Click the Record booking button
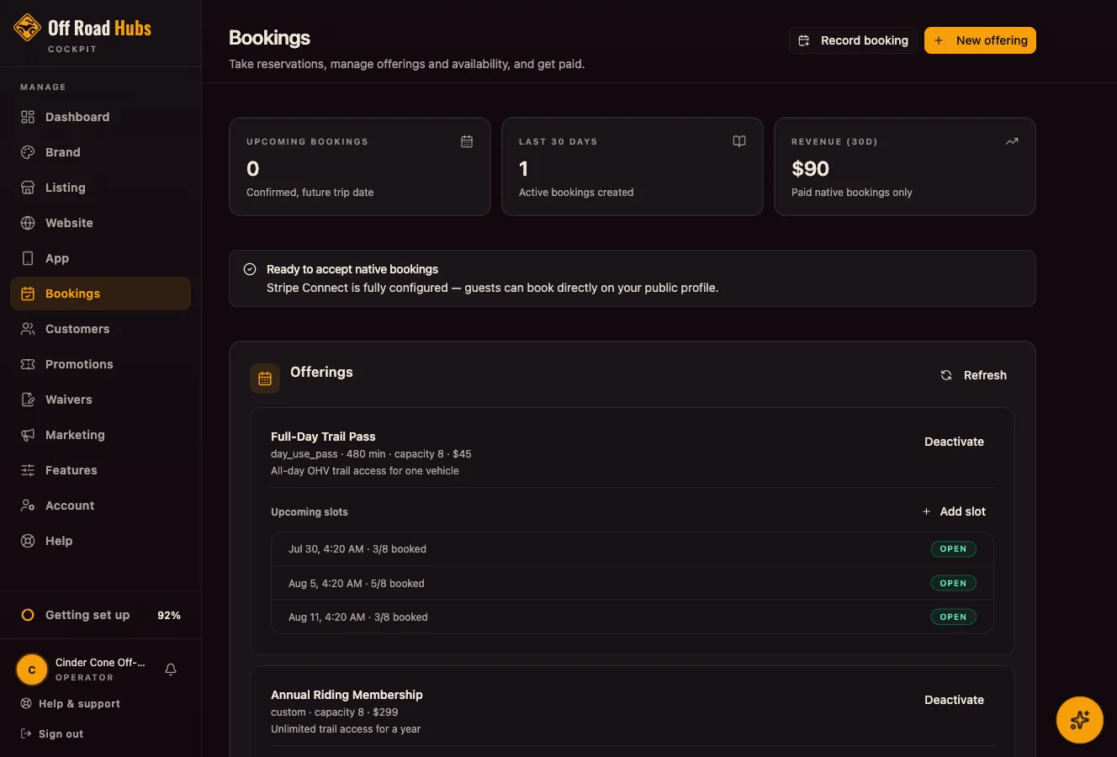The image size is (1117, 757). (x=853, y=40)
